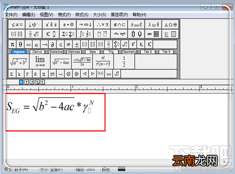Image resolution: width=235 pixels, height=174 pixels.
Task: Switch to the Derivs tab
Action: click(37, 52)
